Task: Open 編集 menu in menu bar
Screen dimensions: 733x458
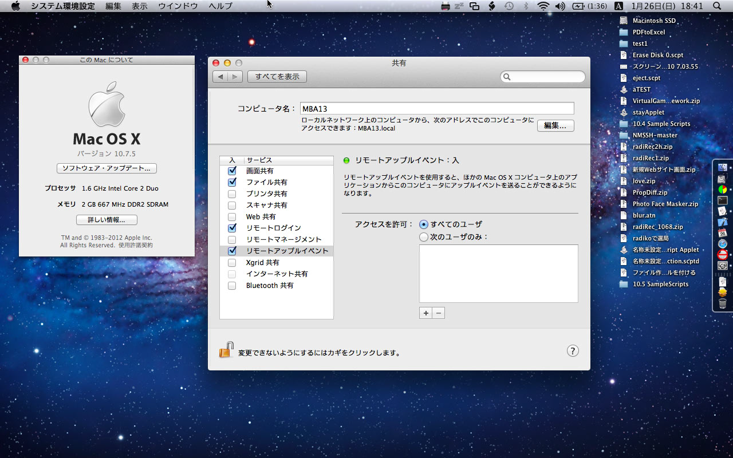Action: 113,6
